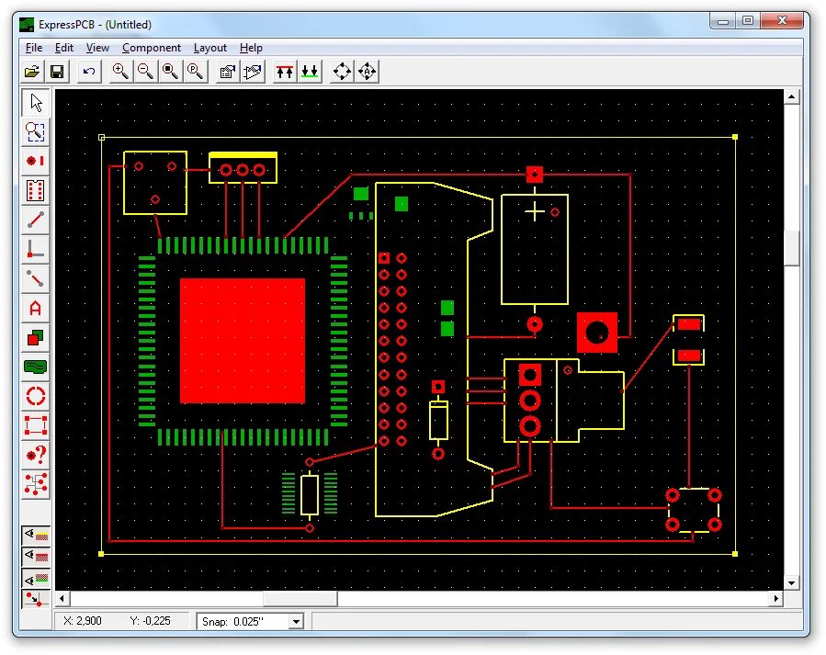The image size is (826, 655).
Task: Select the top-left board outline corner handle
Action: click(x=102, y=138)
